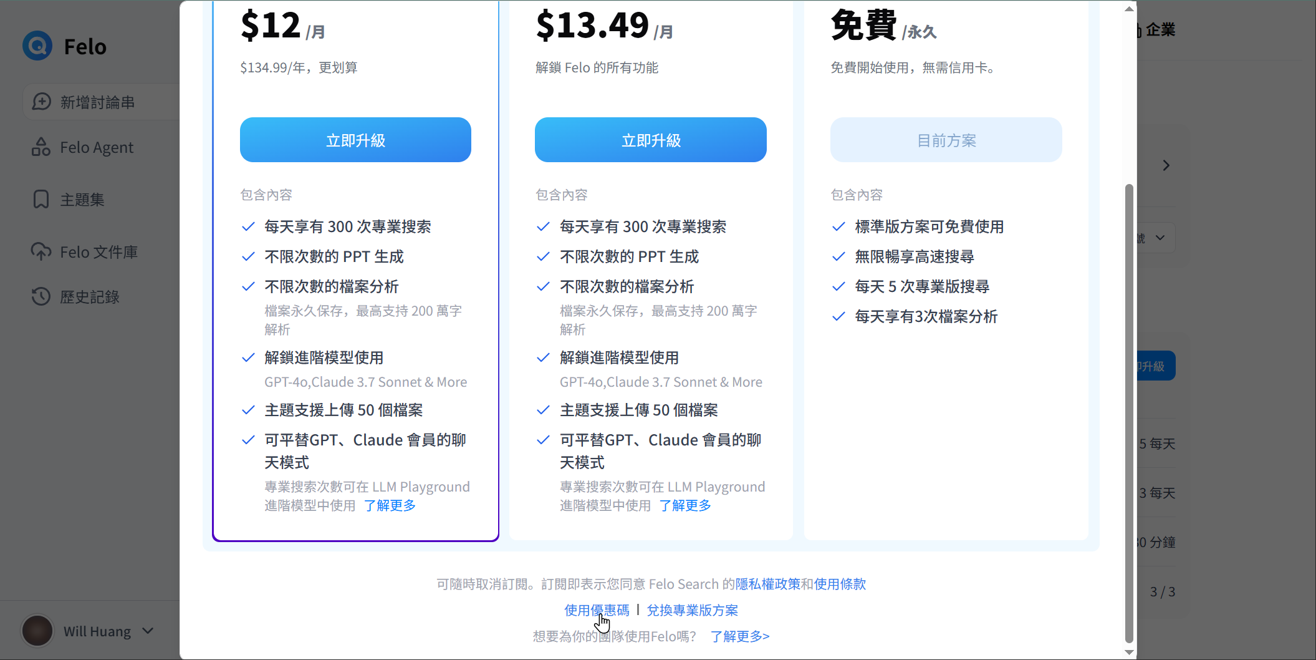Image resolution: width=1316 pixels, height=660 pixels.
Task: Open the 使用條款 link
Action: 840,584
